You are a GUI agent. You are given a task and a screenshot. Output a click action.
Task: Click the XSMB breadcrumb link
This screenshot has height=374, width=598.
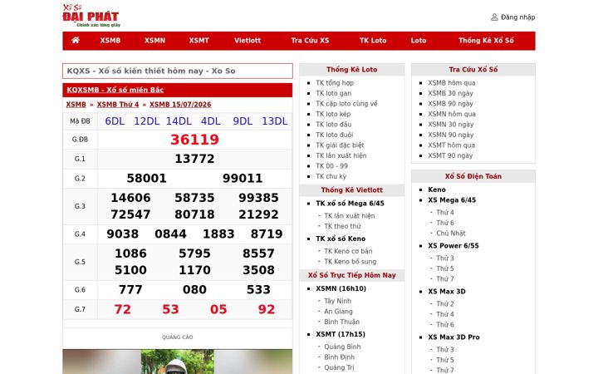[76, 105]
